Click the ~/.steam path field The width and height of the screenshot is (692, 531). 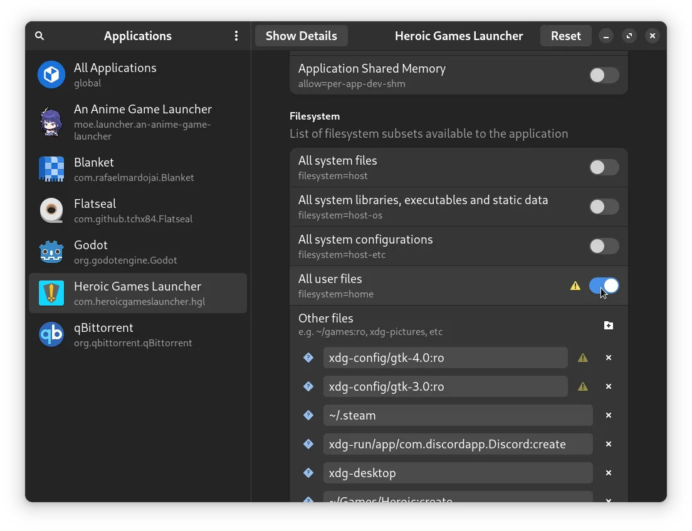pos(458,415)
